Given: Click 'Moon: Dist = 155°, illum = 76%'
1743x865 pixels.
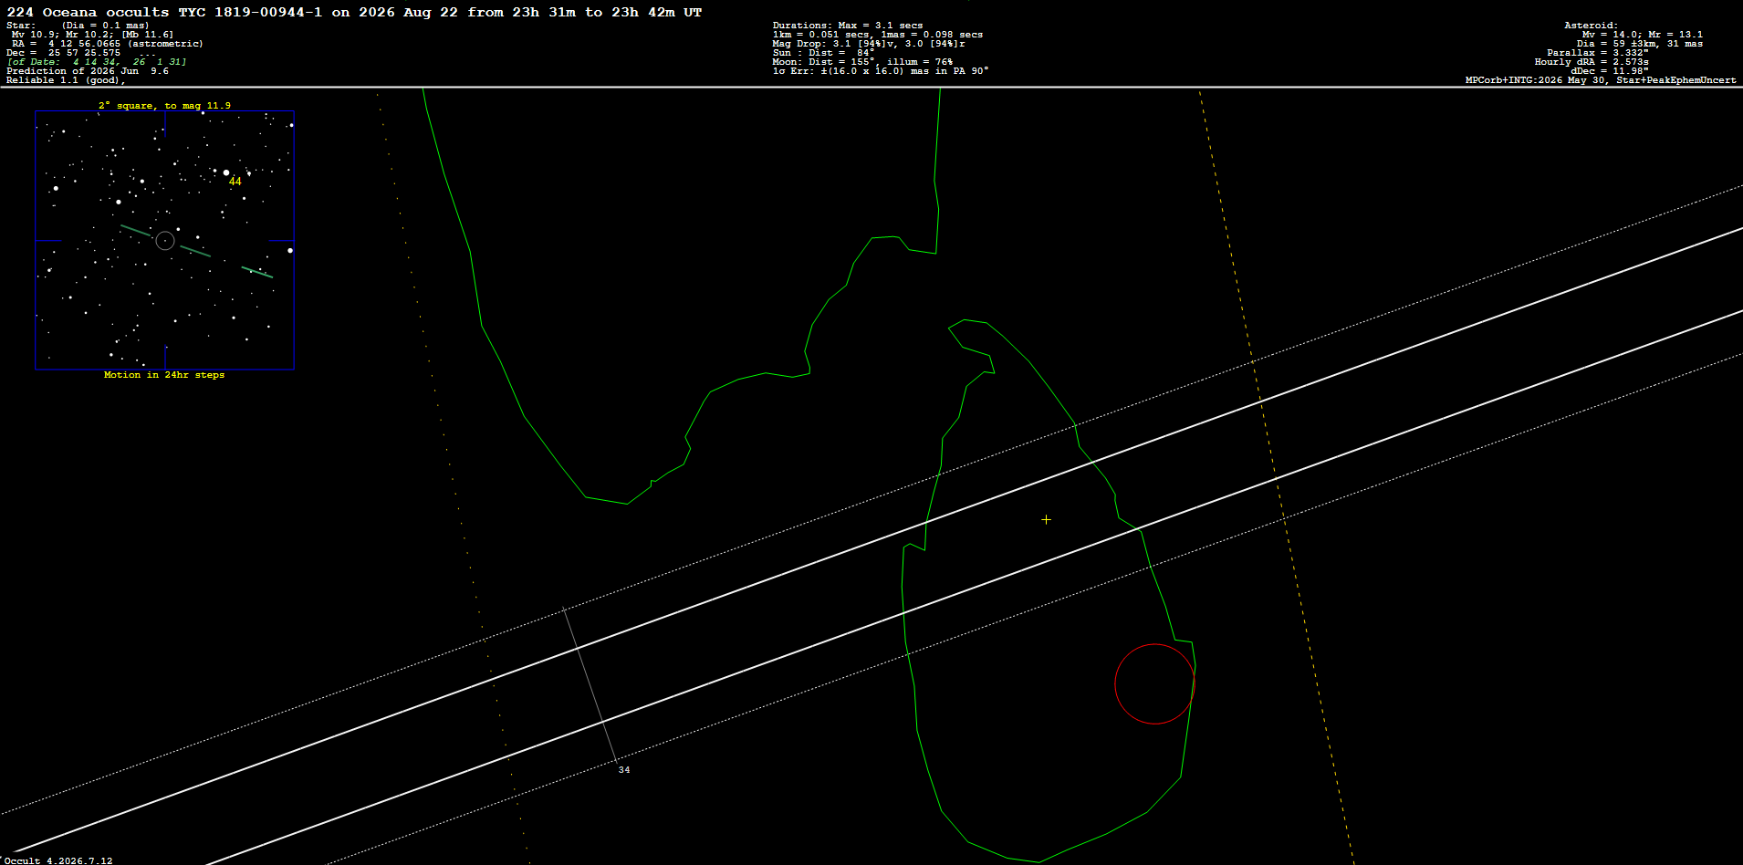Looking at the screenshot, I should point(862,62).
